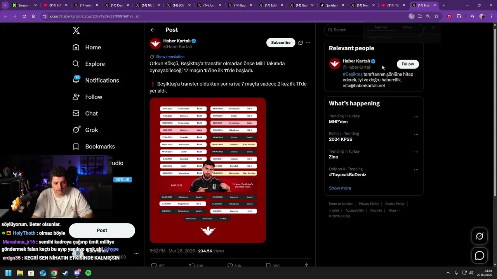Screen dimensions: 497x279
Task: Click the repost icon under the post
Action: coord(192,266)
